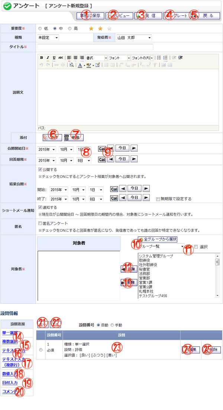The image size is (223, 410).
Task: Move 回答期限 forward with right arrow
Action: click(134, 159)
